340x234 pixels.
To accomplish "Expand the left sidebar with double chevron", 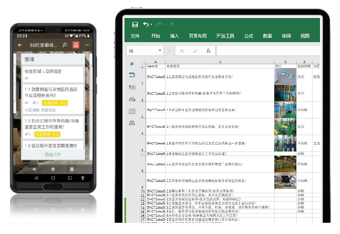I will coord(132,64).
